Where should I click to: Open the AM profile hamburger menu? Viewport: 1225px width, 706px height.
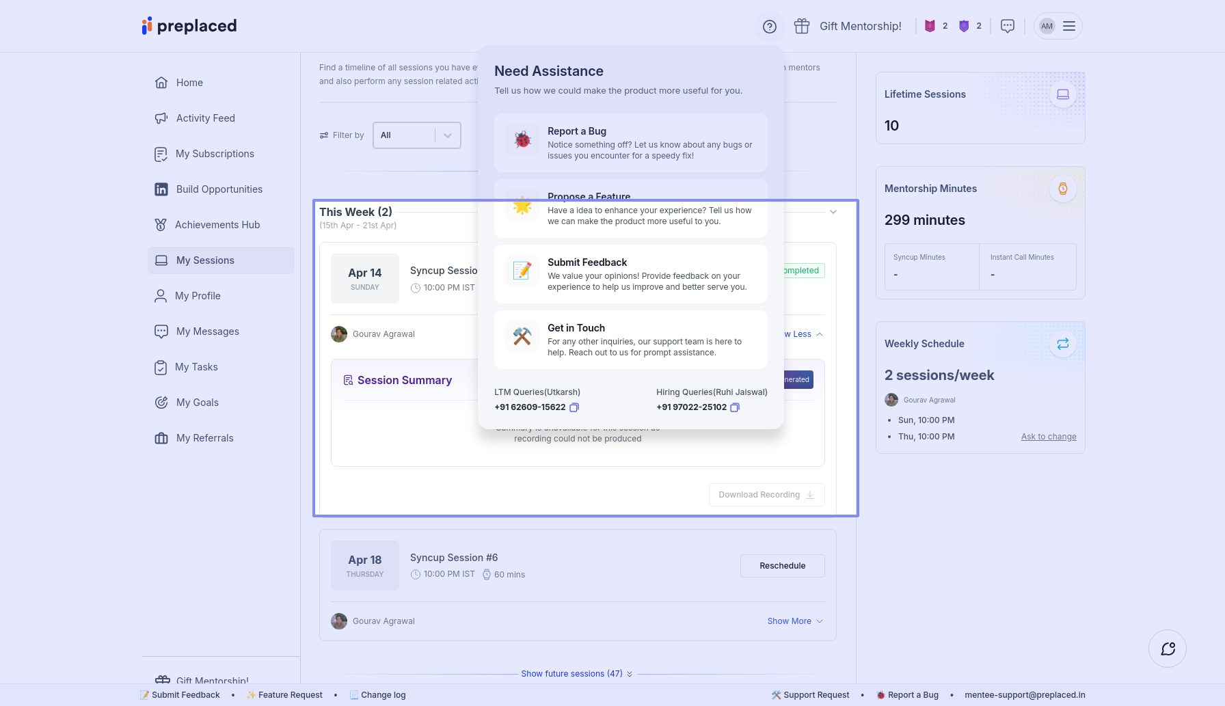pyautogui.click(x=1068, y=27)
